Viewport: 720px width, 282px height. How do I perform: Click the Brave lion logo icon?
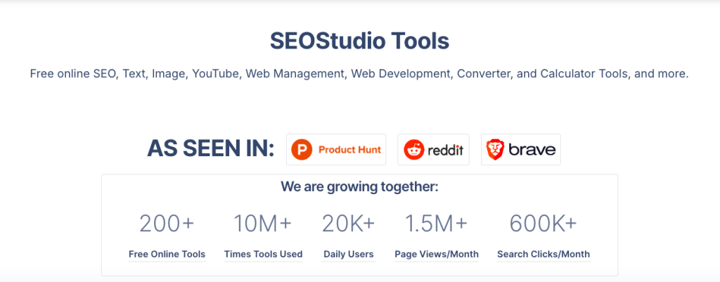tap(495, 150)
